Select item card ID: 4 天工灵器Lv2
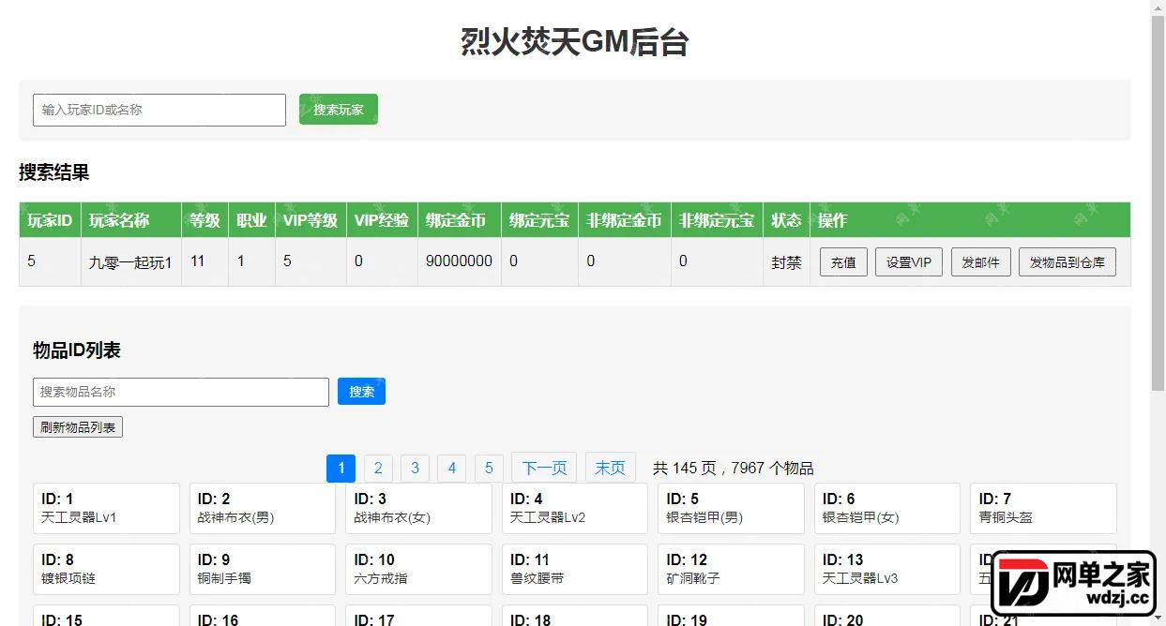The height and width of the screenshot is (626, 1166). tap(575, 508)
